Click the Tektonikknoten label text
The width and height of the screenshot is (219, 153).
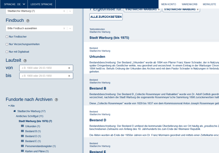tap(97, 29)
